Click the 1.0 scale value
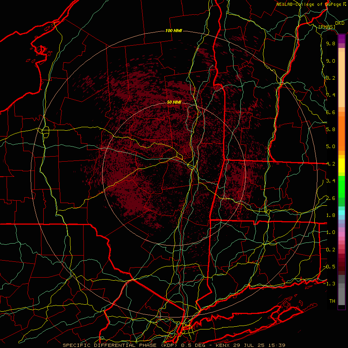 (331, 232)
